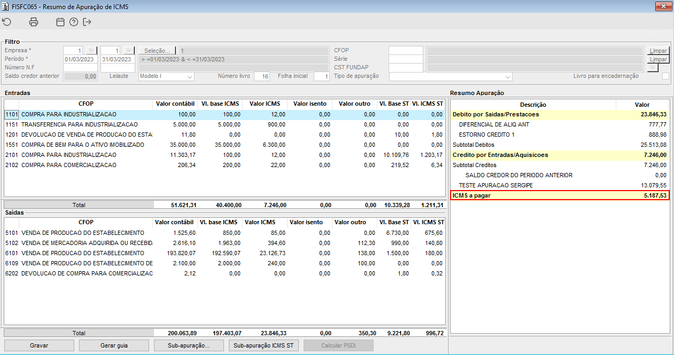Screen dimensions: 674x355
Task: Select the 1551 Compra de Bem row
Action: [80, 145]
